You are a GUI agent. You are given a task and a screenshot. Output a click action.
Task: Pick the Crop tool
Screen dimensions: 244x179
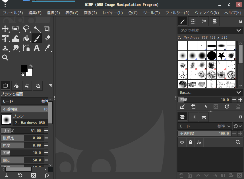tap(47, 29)
